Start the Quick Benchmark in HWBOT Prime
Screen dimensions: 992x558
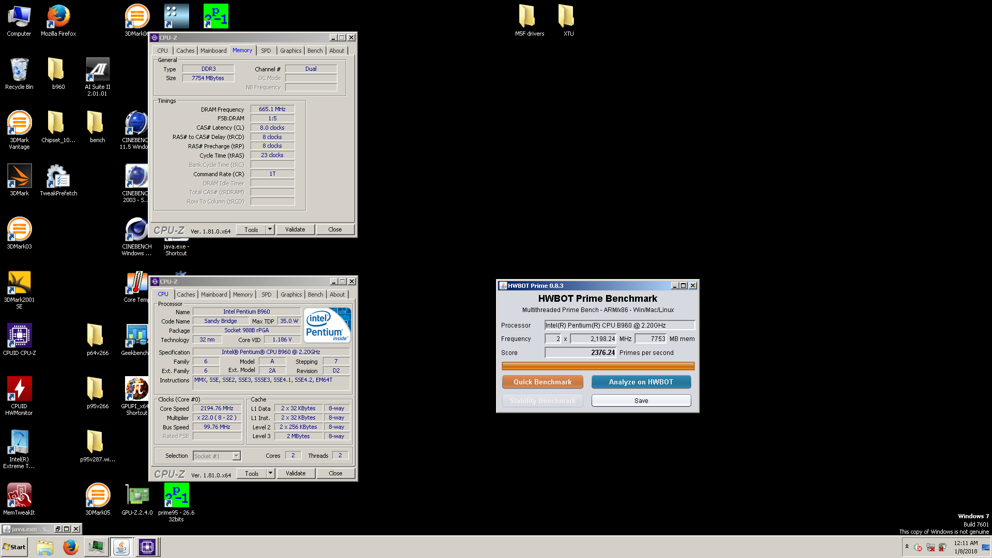pyautogui.click(x=542, y=382)
